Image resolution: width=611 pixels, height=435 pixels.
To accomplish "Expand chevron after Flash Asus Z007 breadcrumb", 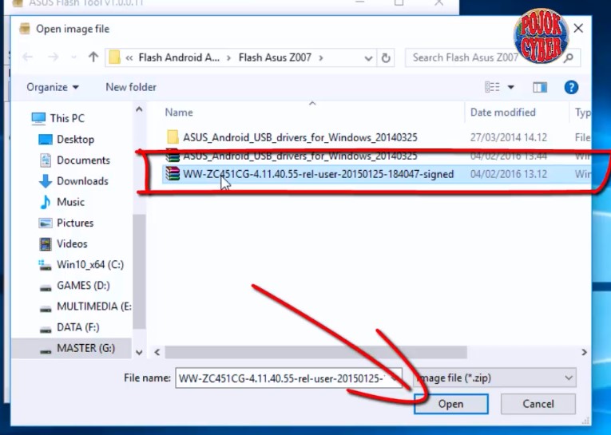I will [321, 58].
